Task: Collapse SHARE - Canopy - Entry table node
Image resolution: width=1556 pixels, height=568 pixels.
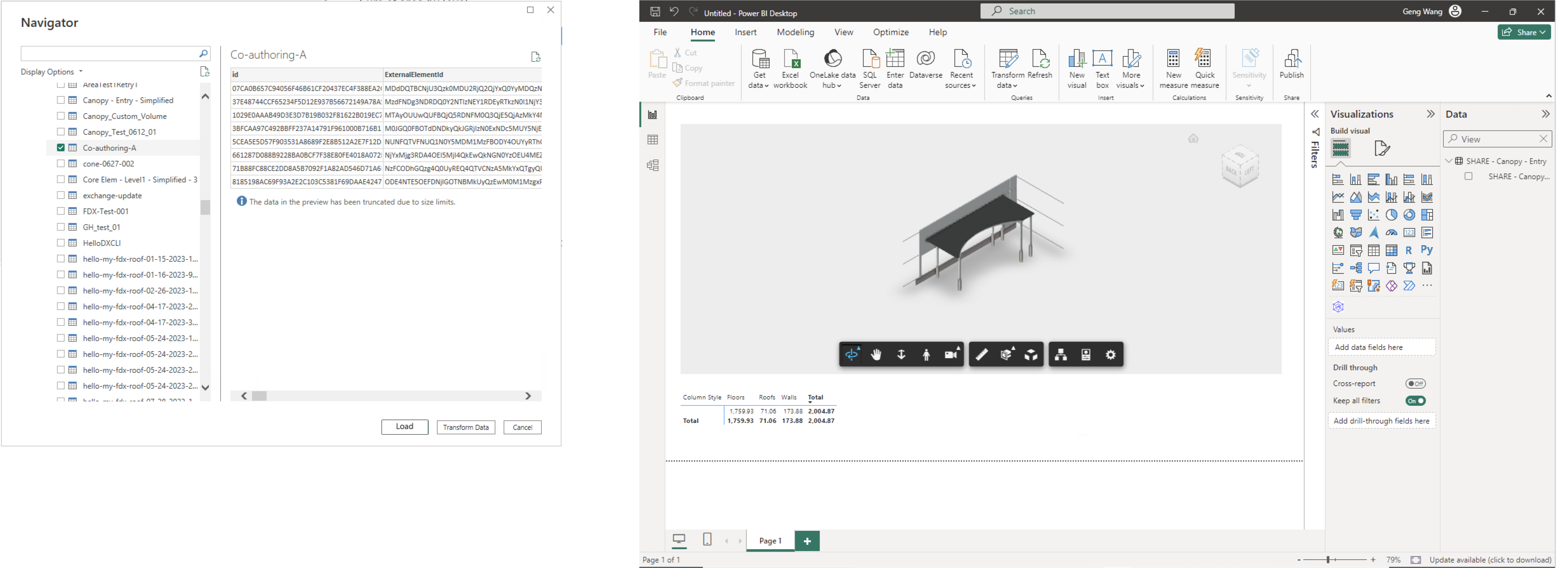Action: [x=1449, y=161]
